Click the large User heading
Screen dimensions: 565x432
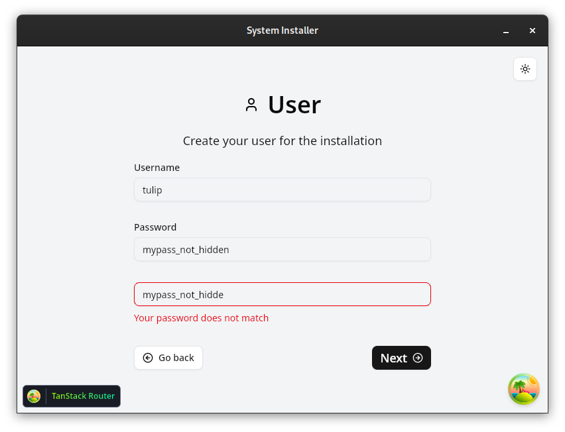[294, 105]
